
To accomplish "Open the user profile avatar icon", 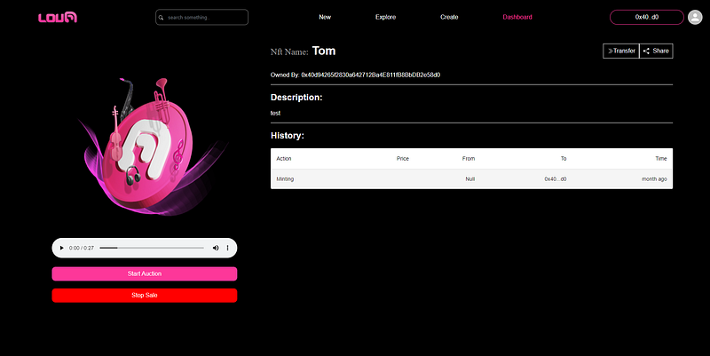I will [x=695, y=17].
